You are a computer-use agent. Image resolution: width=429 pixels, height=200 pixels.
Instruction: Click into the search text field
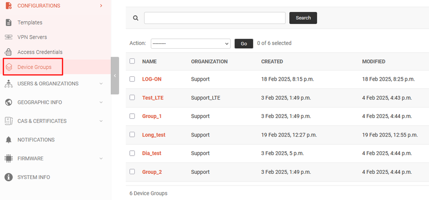pos(214,18)
